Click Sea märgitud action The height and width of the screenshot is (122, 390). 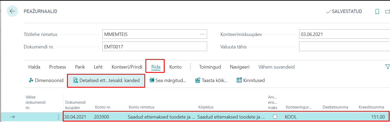point(167,80)
